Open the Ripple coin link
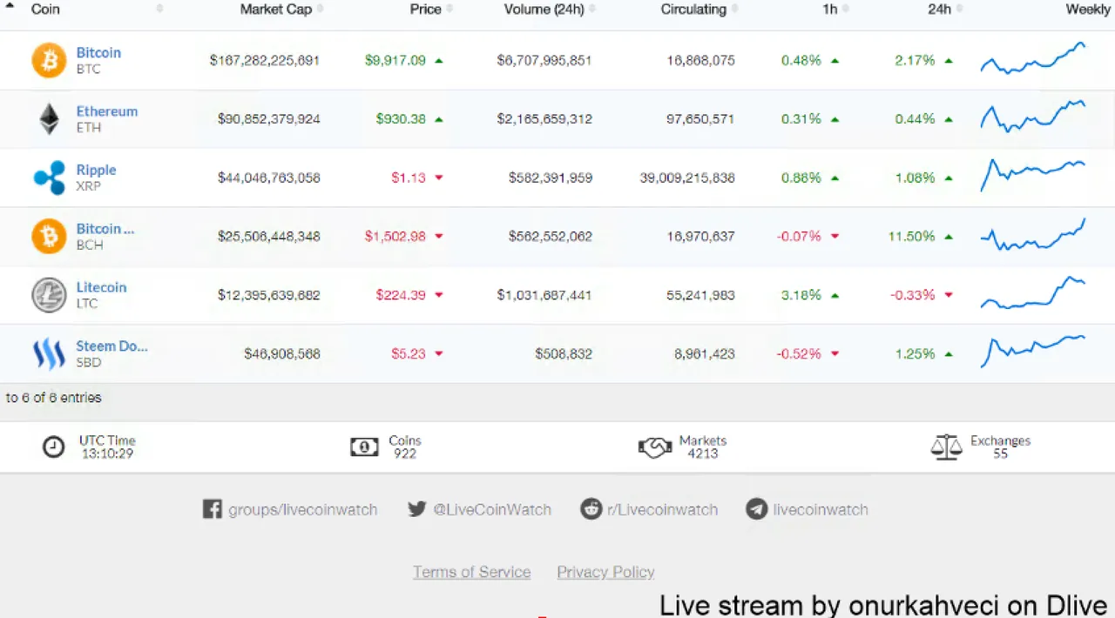 tap(96, 170)
